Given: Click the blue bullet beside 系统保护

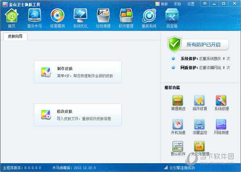Looking at the screenshot, I should tap(174, 58).
